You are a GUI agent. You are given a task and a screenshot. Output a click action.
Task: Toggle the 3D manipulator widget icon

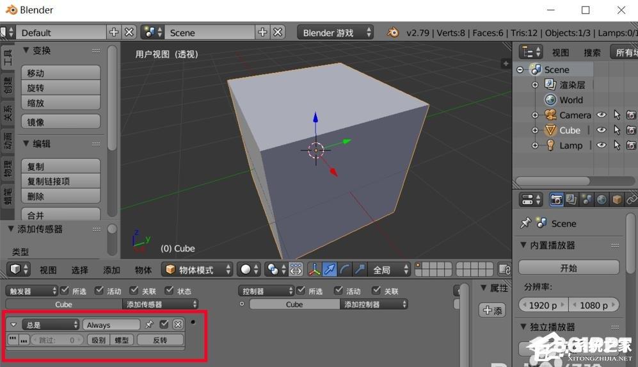(314, 269)
